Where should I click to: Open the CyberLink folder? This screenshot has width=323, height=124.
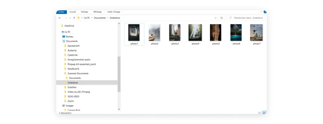[x=72, y=55]
